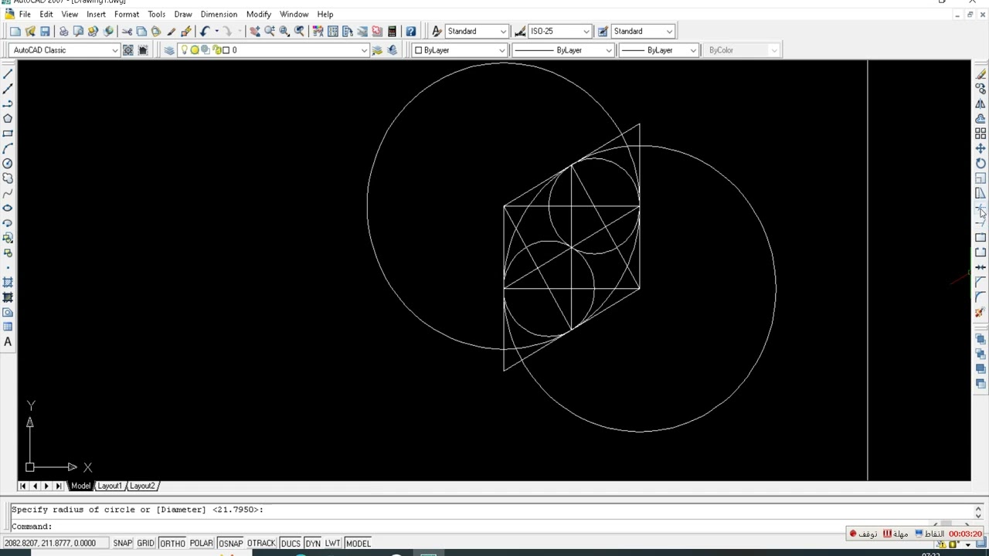Click the Pan Realtime hand icon
989x556 pixels.
pos(254,32)
